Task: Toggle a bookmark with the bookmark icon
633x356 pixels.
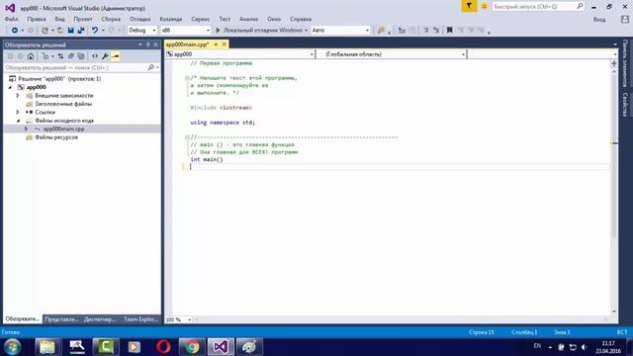Action: point(449,31)
